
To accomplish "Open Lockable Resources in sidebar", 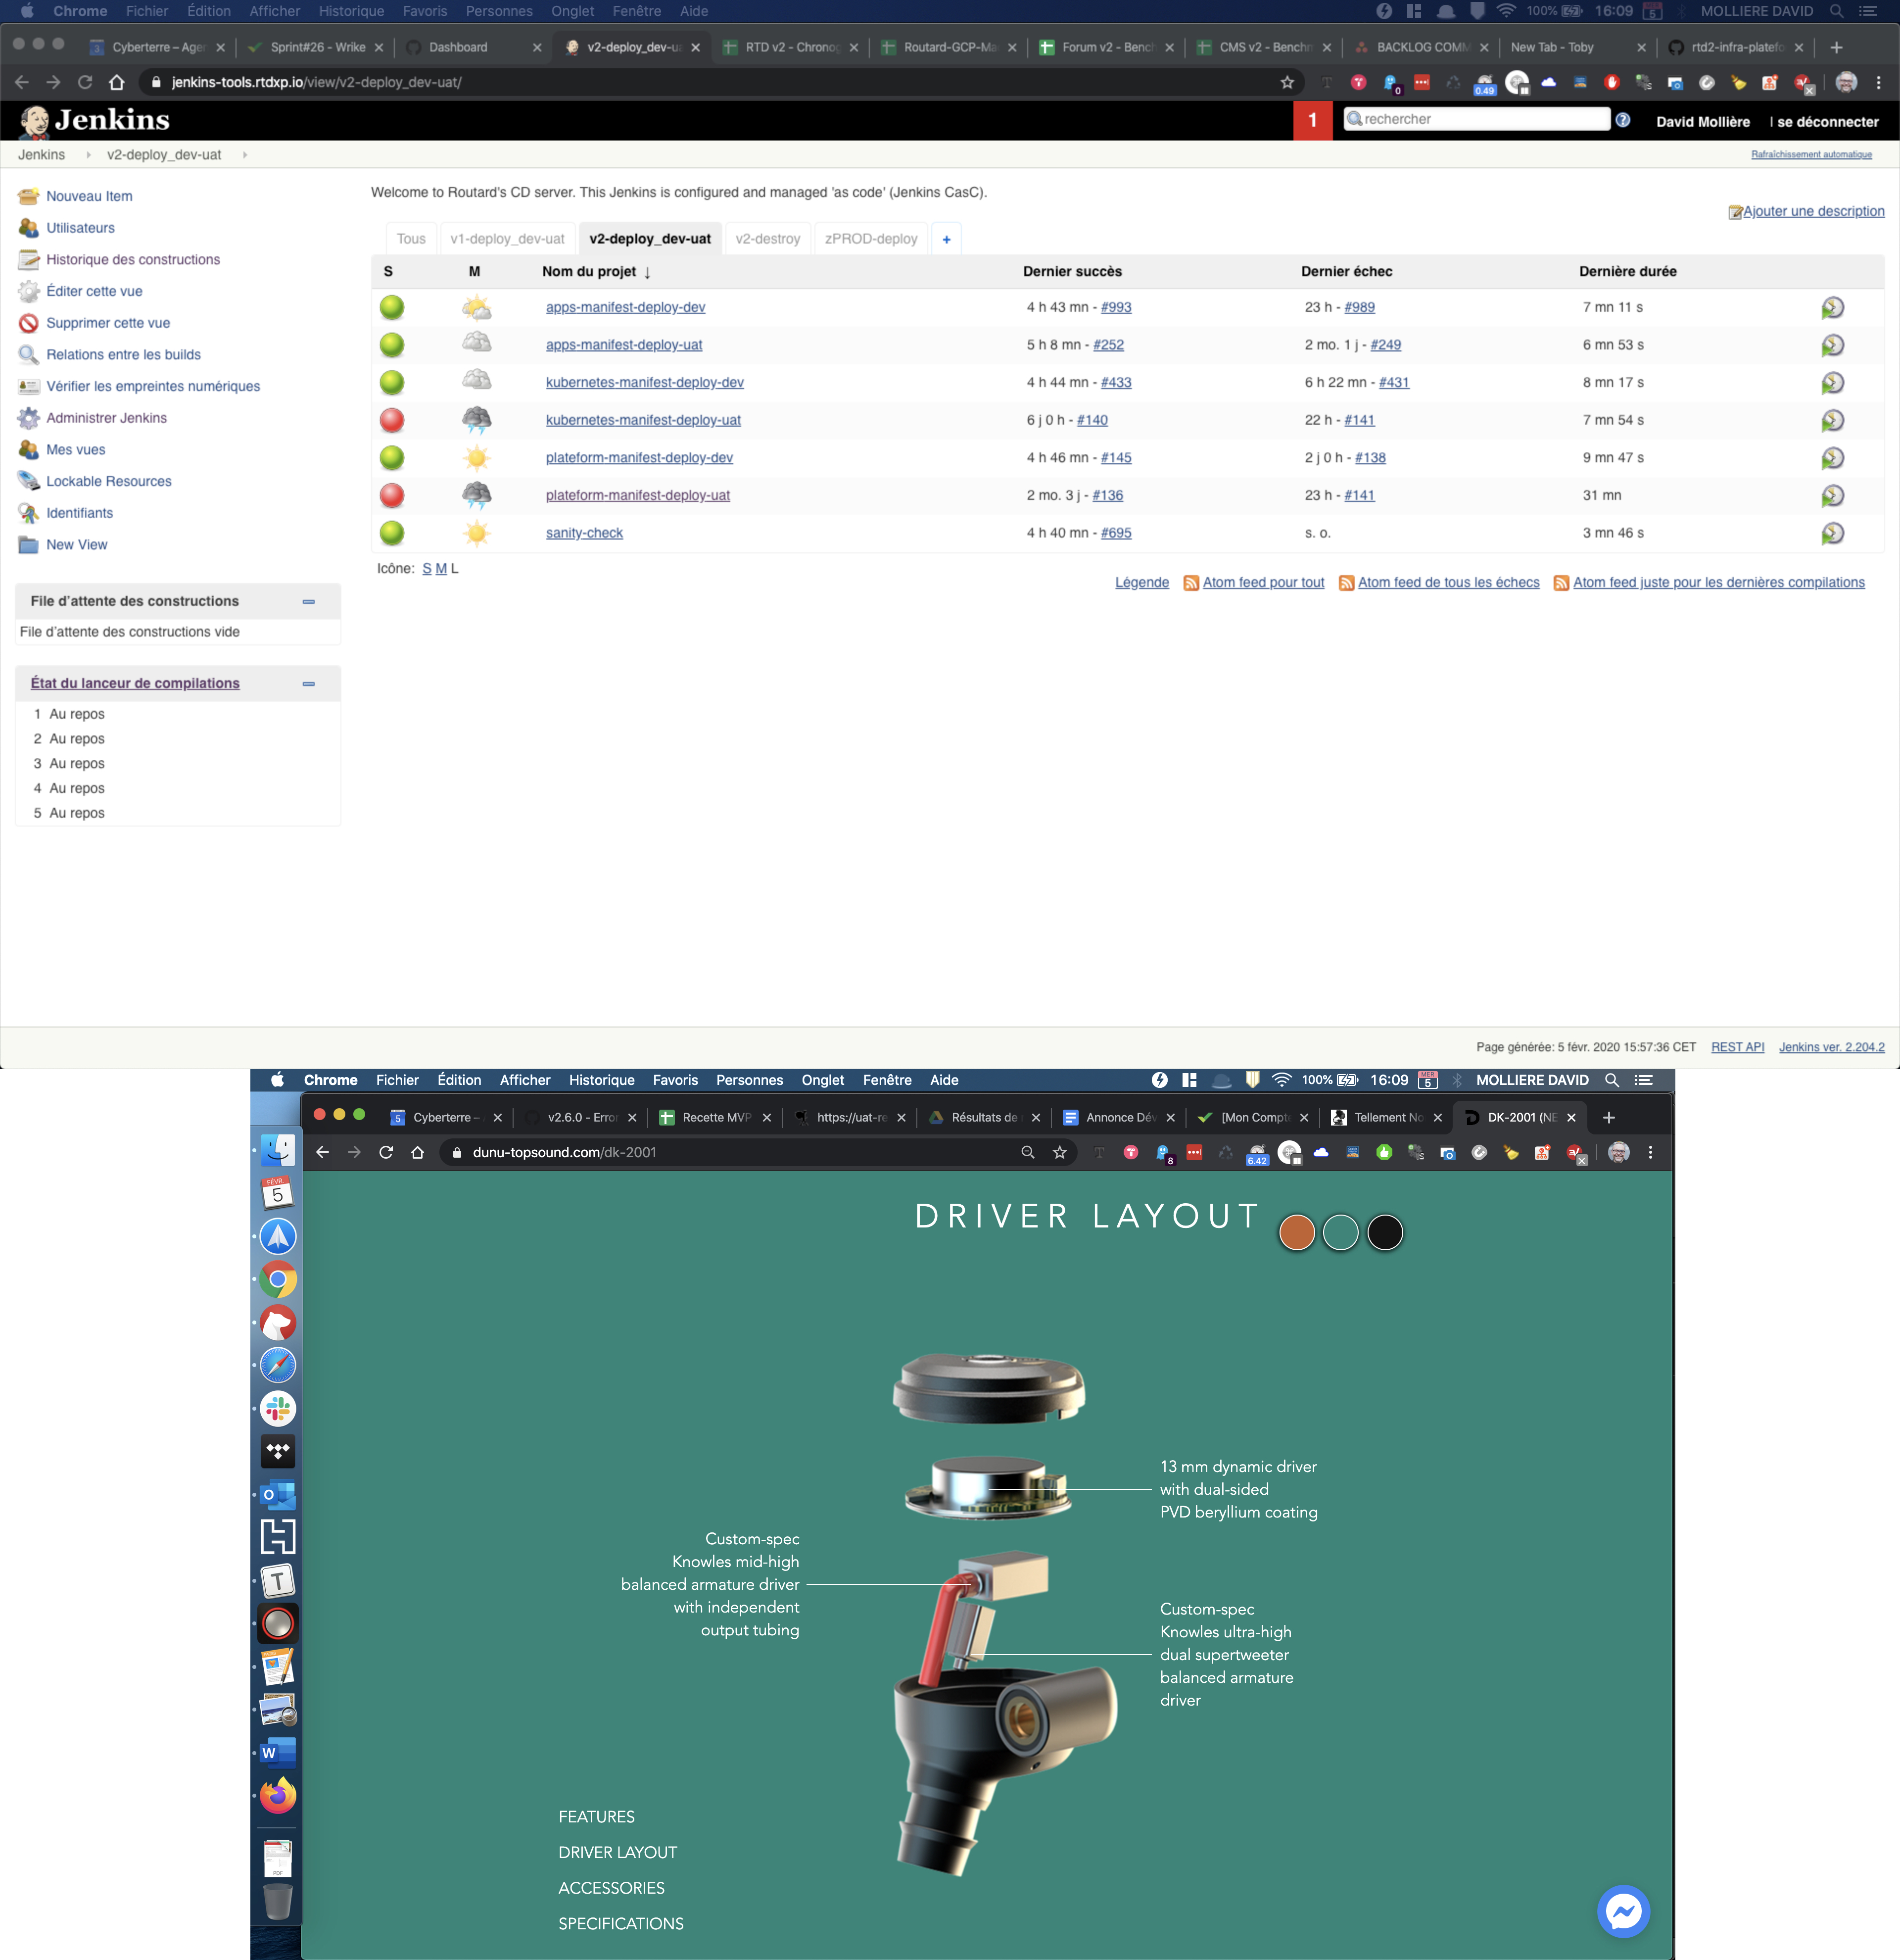I will (x=108, y=481).
